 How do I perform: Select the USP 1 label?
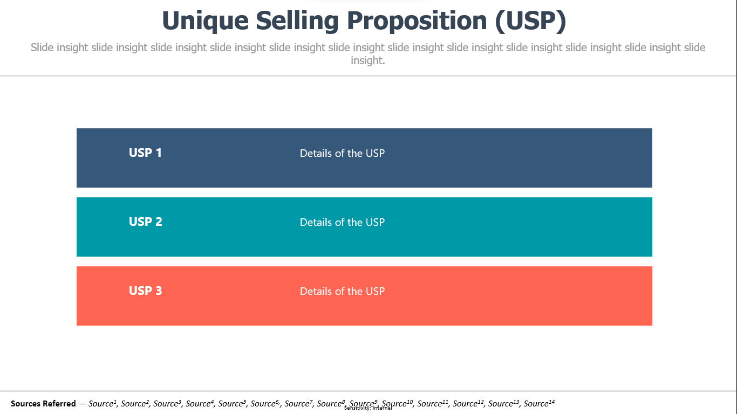click(145, 153)
